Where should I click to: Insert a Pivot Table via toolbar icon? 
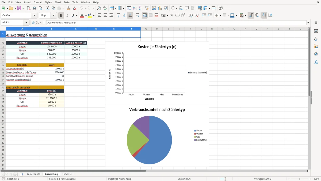(x=166, y=8)
